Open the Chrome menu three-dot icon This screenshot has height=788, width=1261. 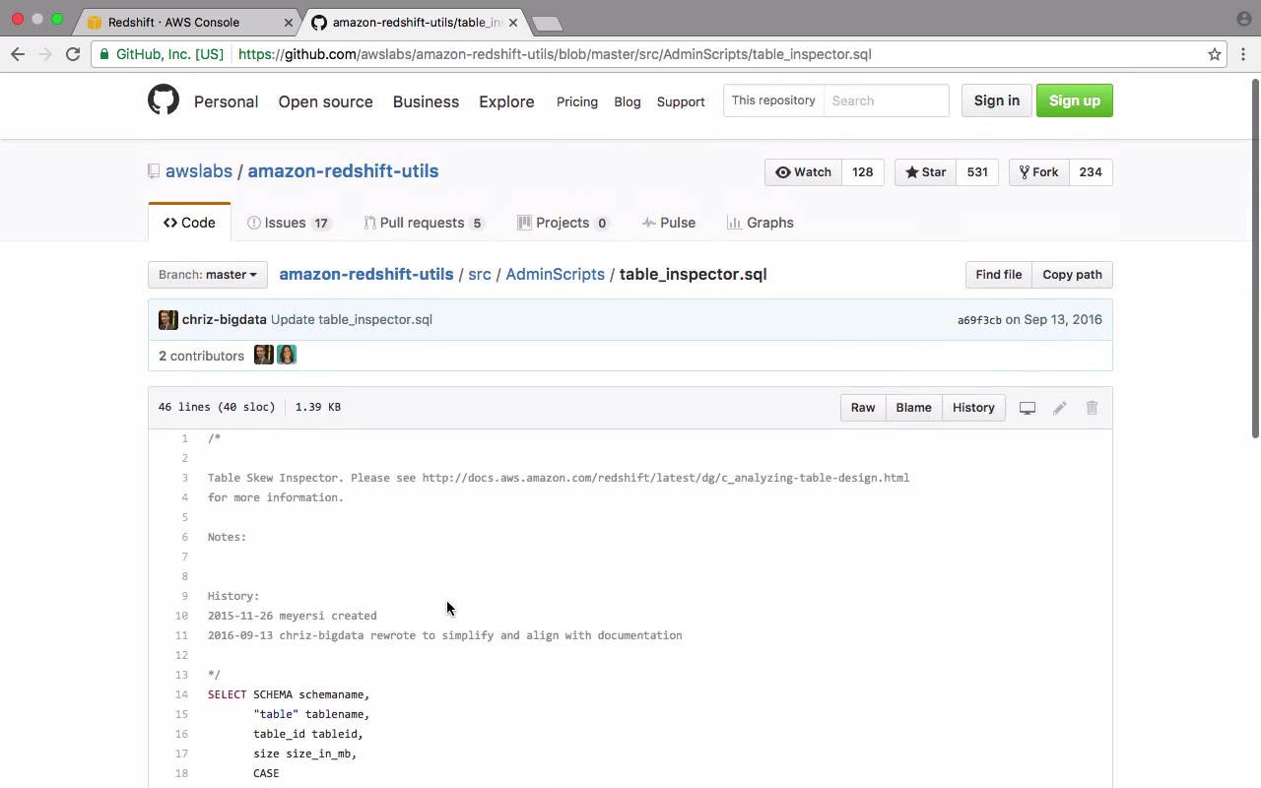[1243, 54]
